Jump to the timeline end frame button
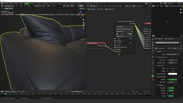Image resolution: width=183 pixels, height=103 pixels. [81, 92]
